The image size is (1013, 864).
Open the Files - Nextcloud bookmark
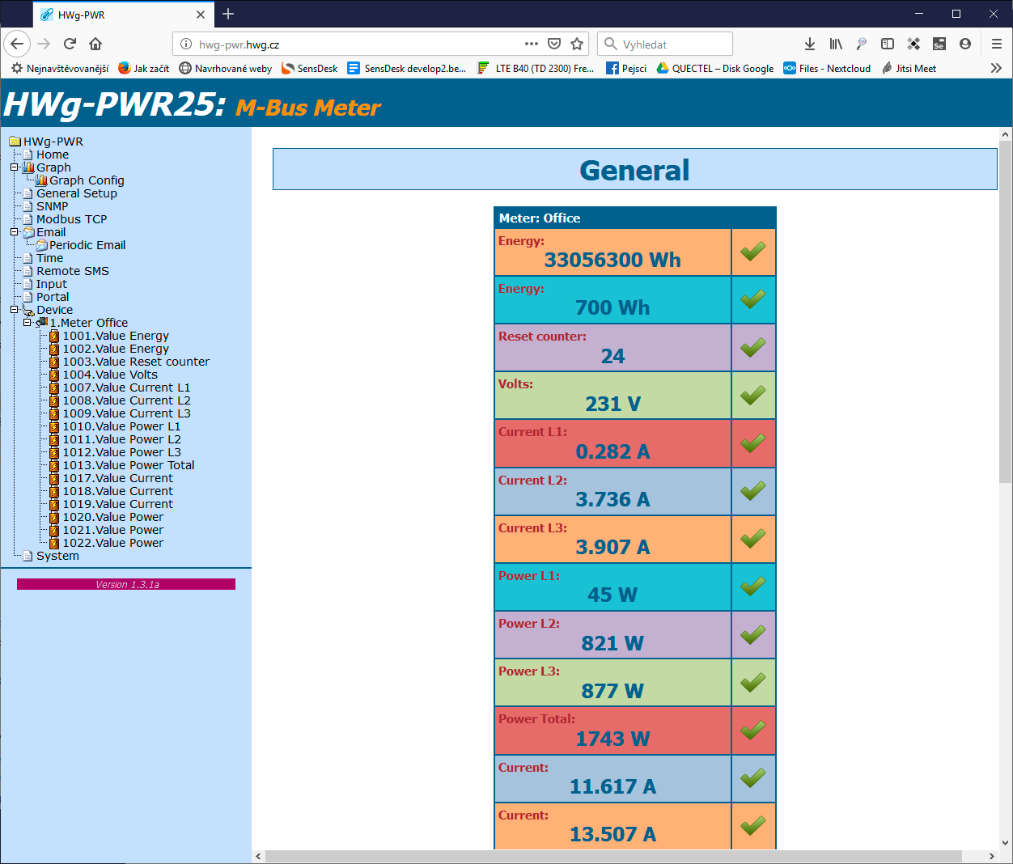[827, 68]
